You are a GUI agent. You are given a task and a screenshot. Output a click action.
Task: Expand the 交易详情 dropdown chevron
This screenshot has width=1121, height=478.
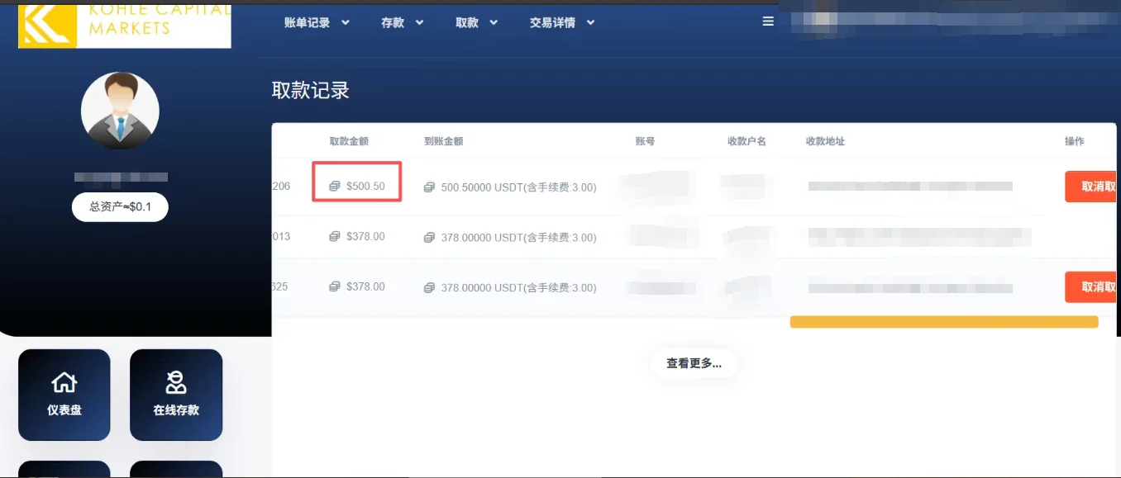point(590,23)
